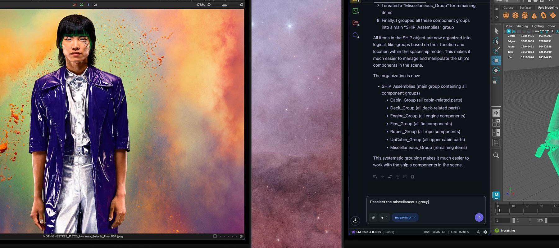Select the Move tool in Maya
The image size is (559, 248).
(496, 60)
